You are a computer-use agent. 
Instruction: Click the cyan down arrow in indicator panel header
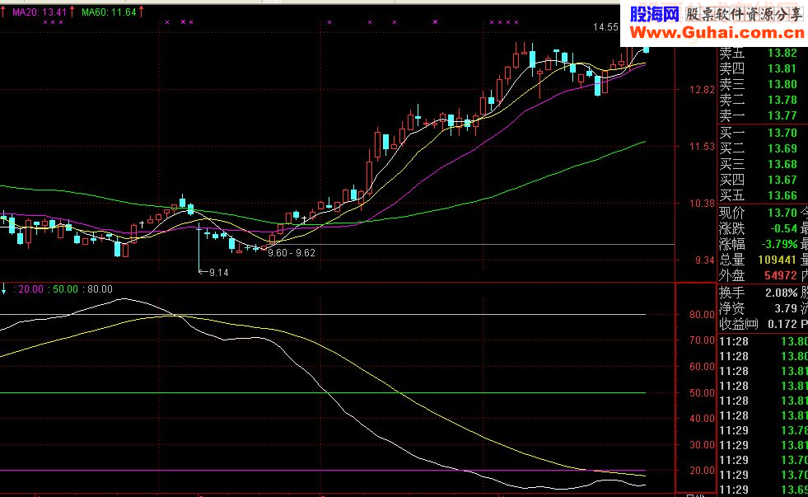click(x=3, y=288)
